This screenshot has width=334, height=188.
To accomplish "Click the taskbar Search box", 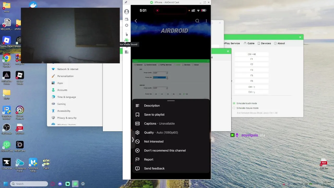I will [x=29, y=184].
